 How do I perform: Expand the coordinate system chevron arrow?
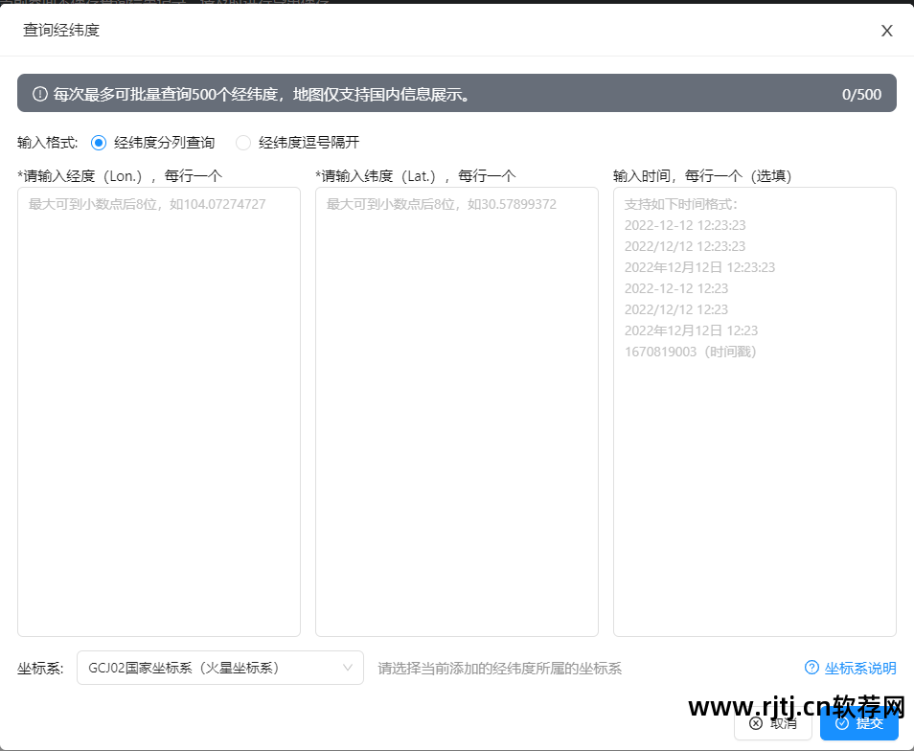tap(348, 668)
